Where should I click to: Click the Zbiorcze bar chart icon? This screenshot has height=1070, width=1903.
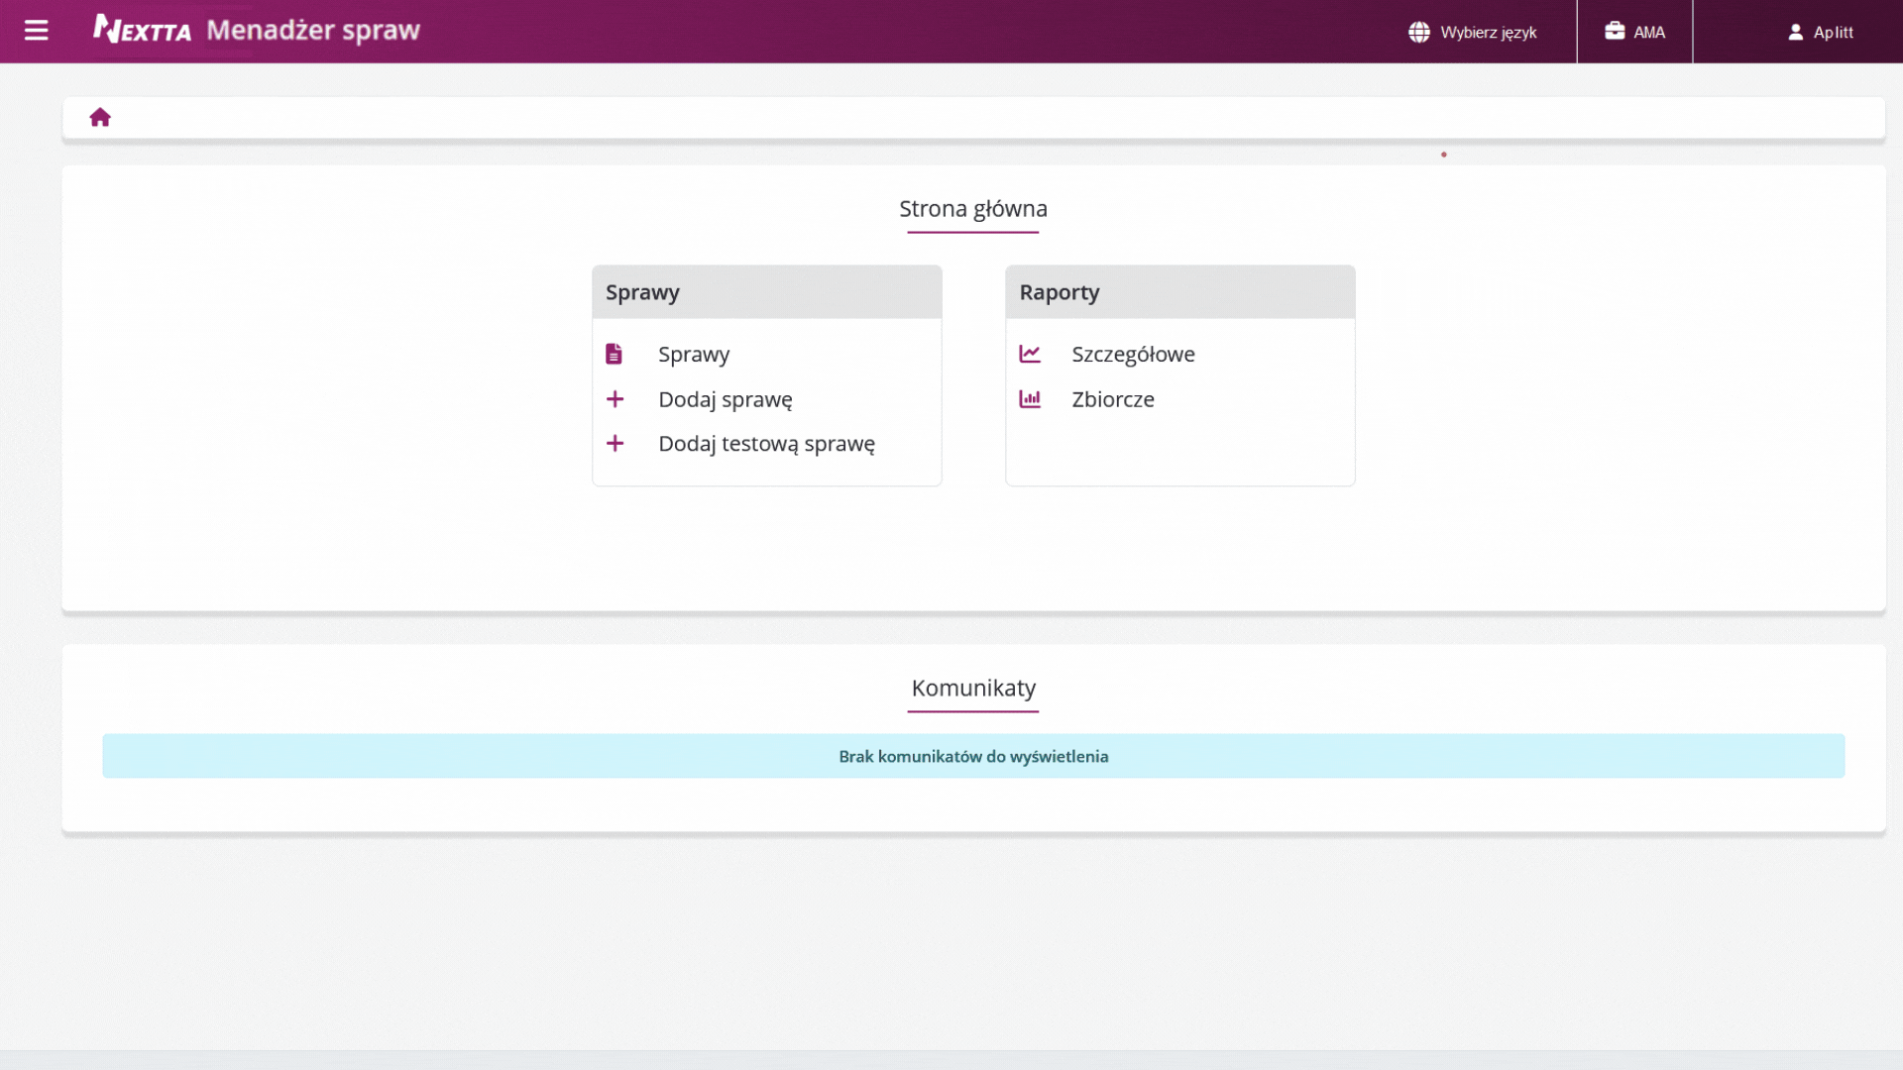point(1030,399)
